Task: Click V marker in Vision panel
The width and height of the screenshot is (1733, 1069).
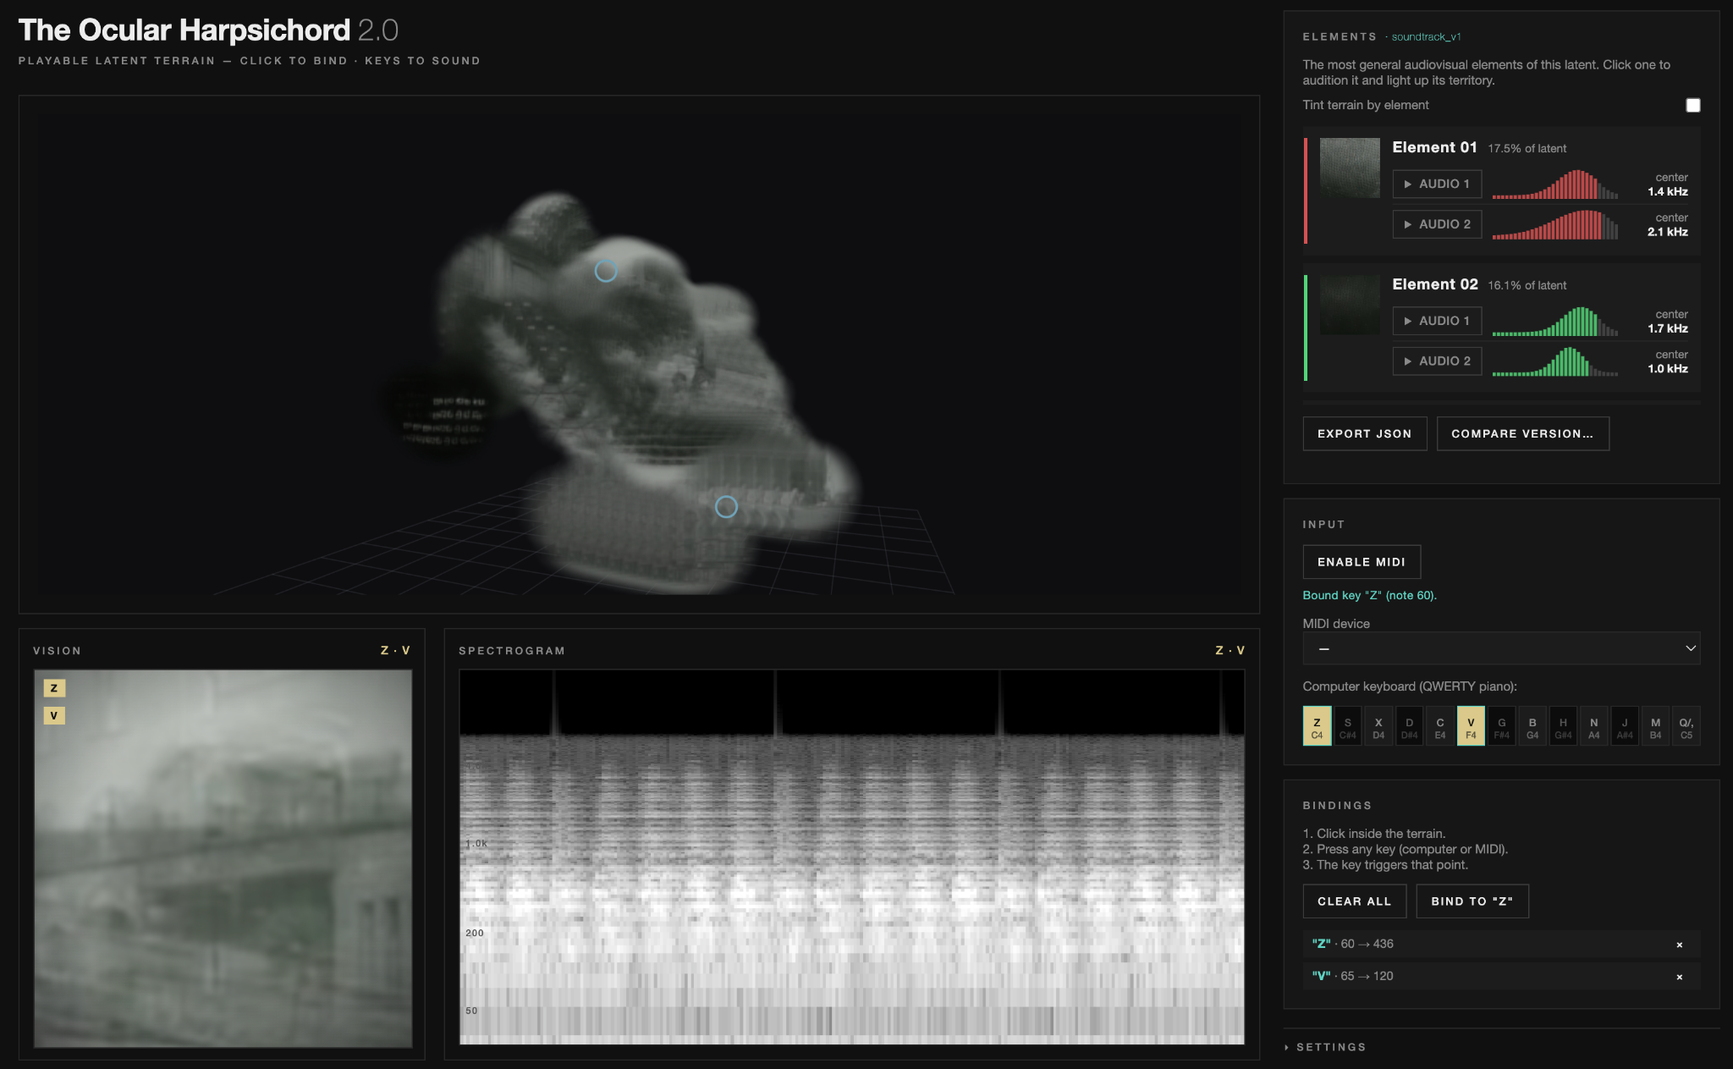Action: coord(54,716)
